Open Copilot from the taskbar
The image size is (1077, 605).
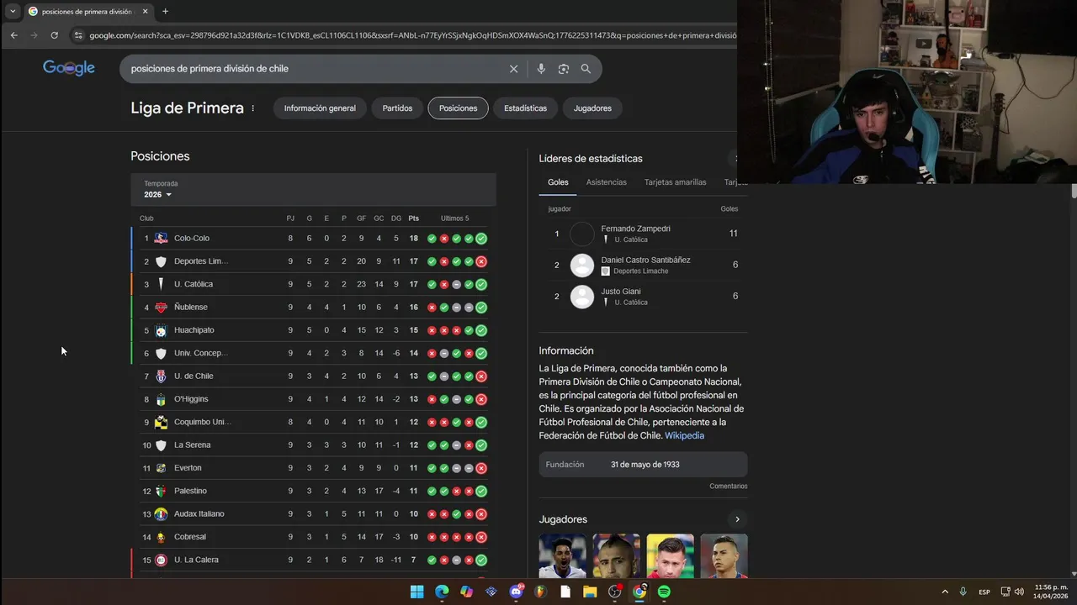click(x=466, y=592)
